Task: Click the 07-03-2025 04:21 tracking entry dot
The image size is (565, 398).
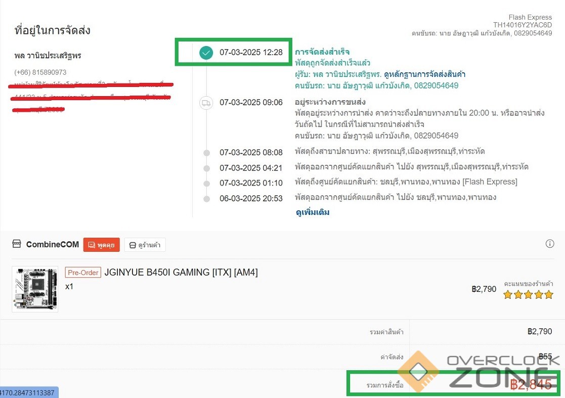Action: [206, 168]
